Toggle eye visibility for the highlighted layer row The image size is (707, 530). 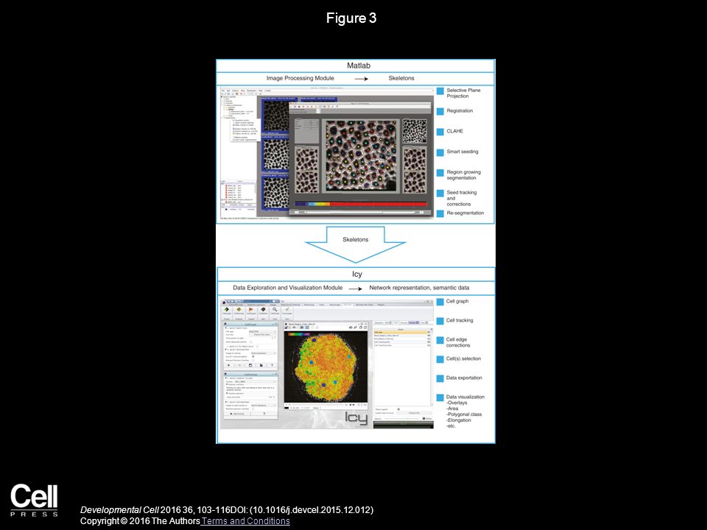pos(429,332)
